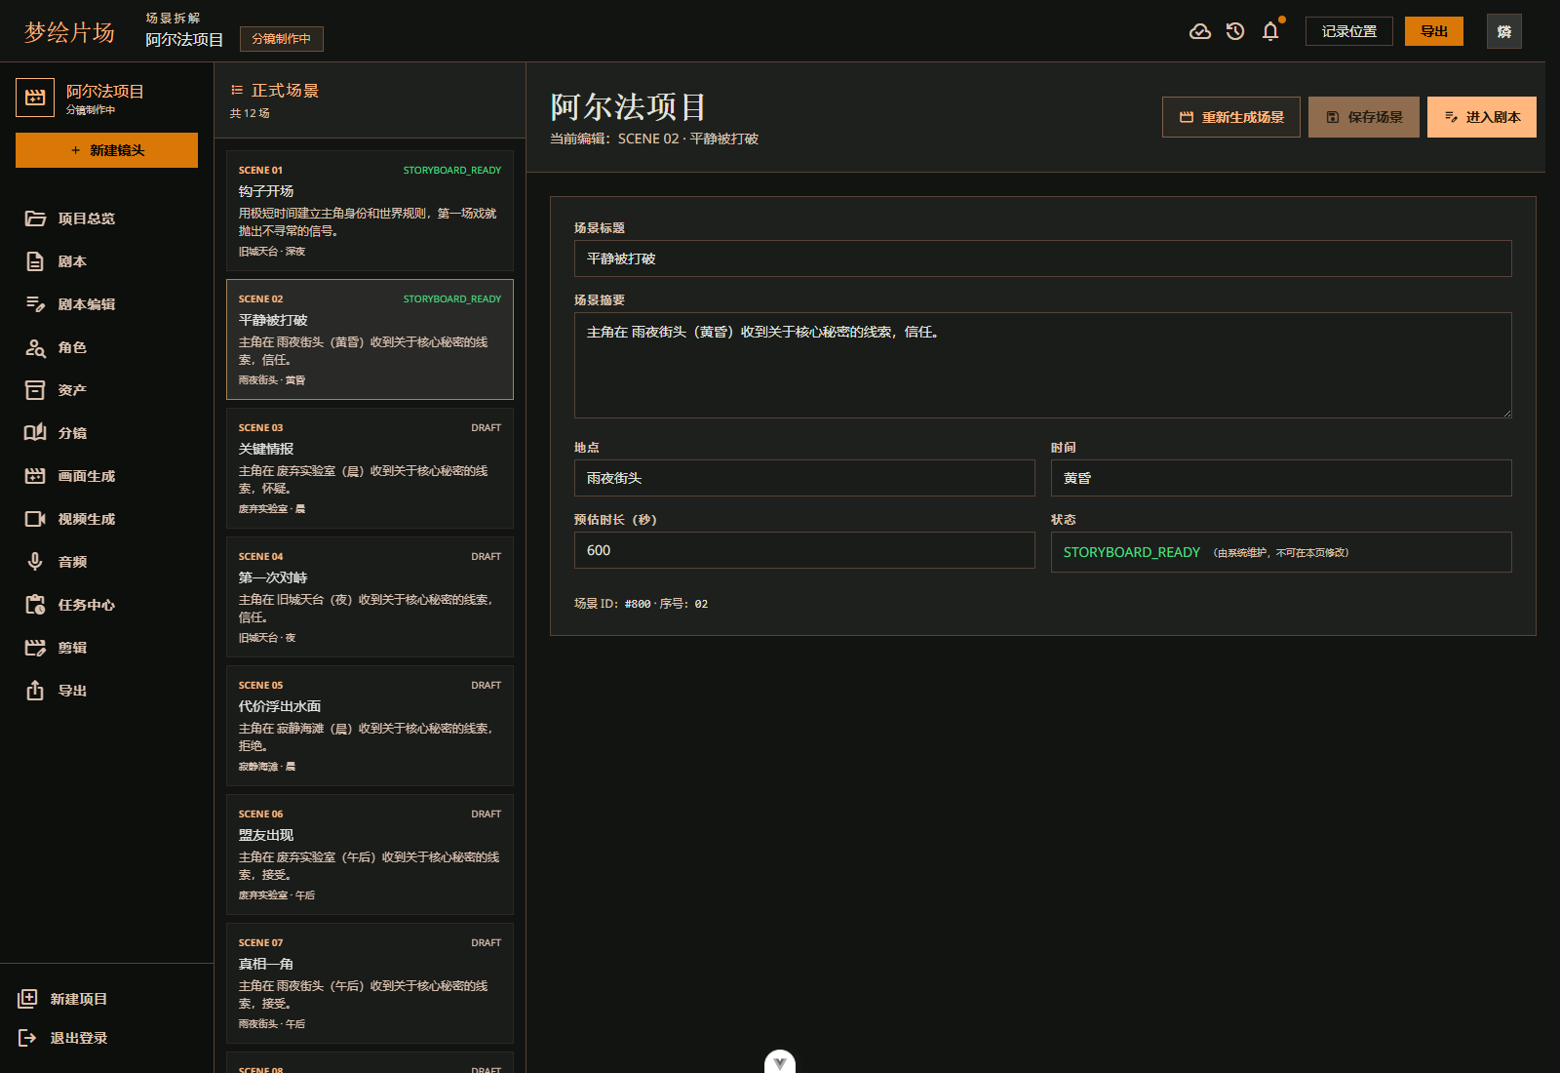
Task: Click the 画面生成 film frame icon
Action: coord(35,476)
